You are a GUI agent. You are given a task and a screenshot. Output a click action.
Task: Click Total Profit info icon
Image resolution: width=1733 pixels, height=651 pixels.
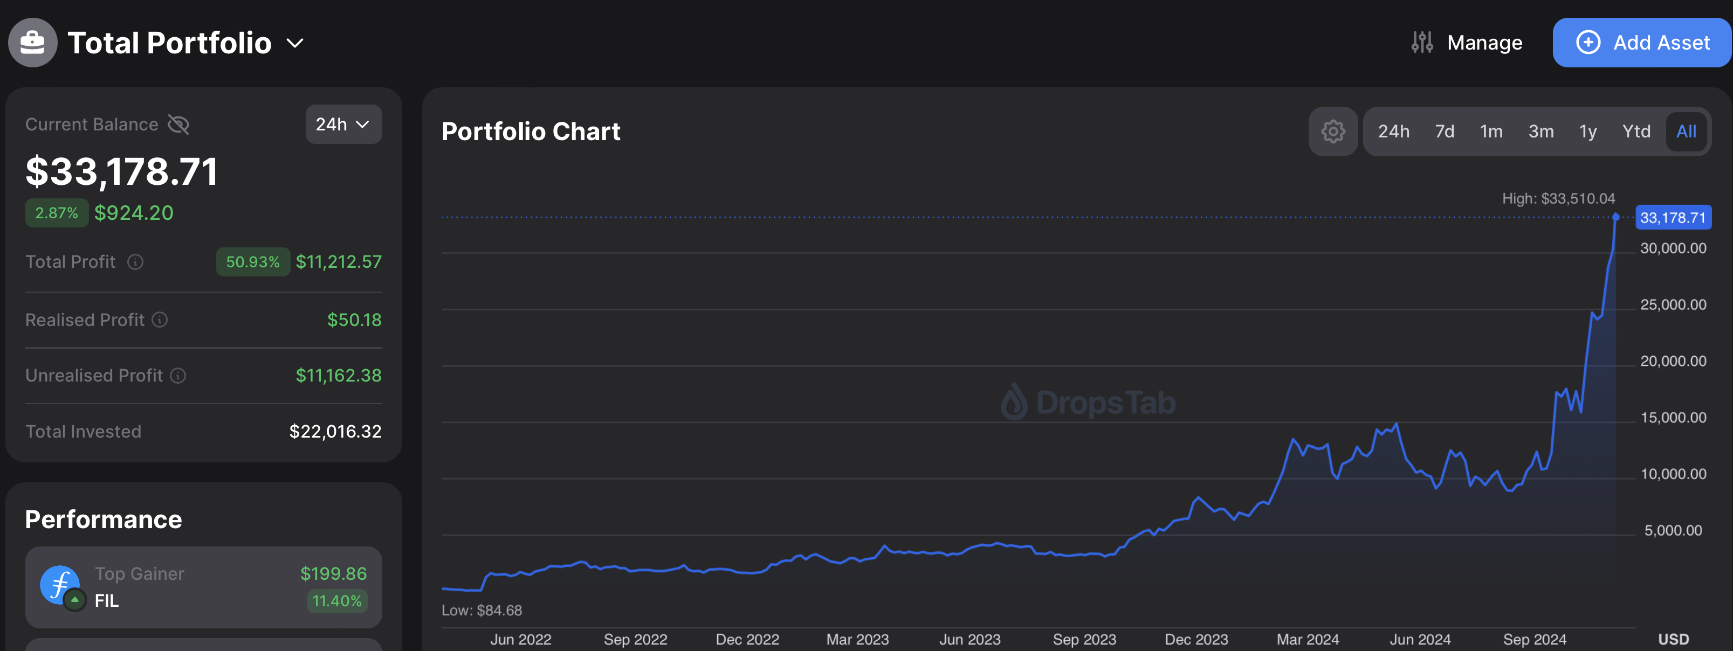point(135,261)
